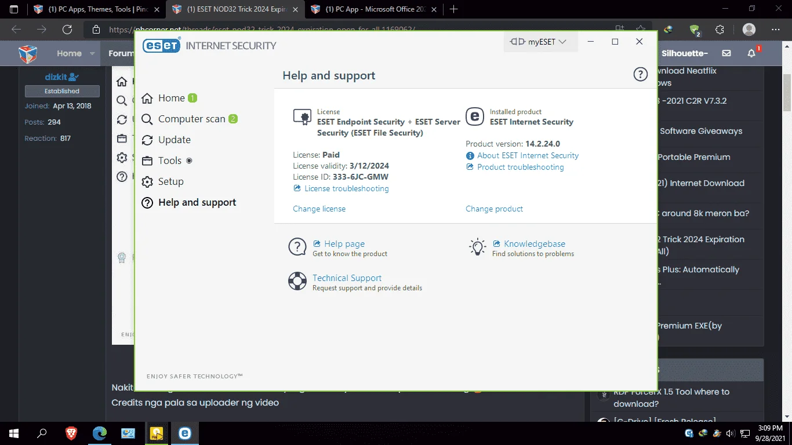Open the browser tab actions menu icon
This screenshot has width=792, height=445.
coord(14,9)
